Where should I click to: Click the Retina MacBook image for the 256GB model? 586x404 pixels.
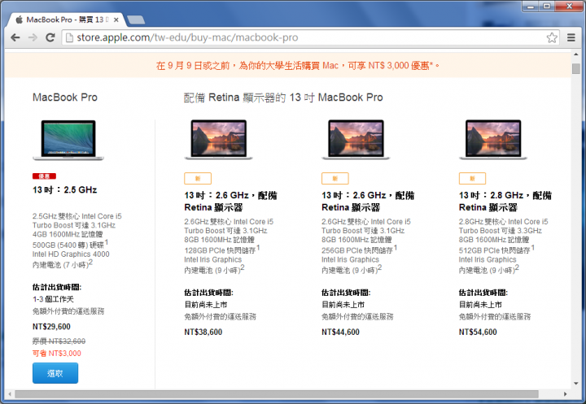[356, 140]
